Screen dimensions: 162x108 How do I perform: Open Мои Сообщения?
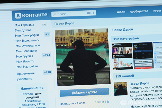click(27, 51)
